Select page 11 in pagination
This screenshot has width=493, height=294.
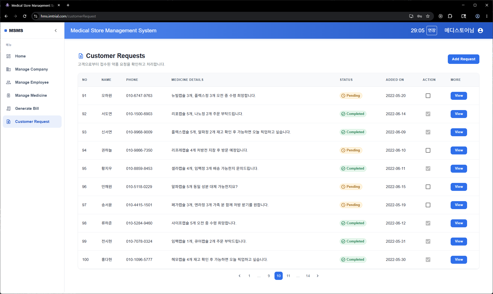(288, 276)
